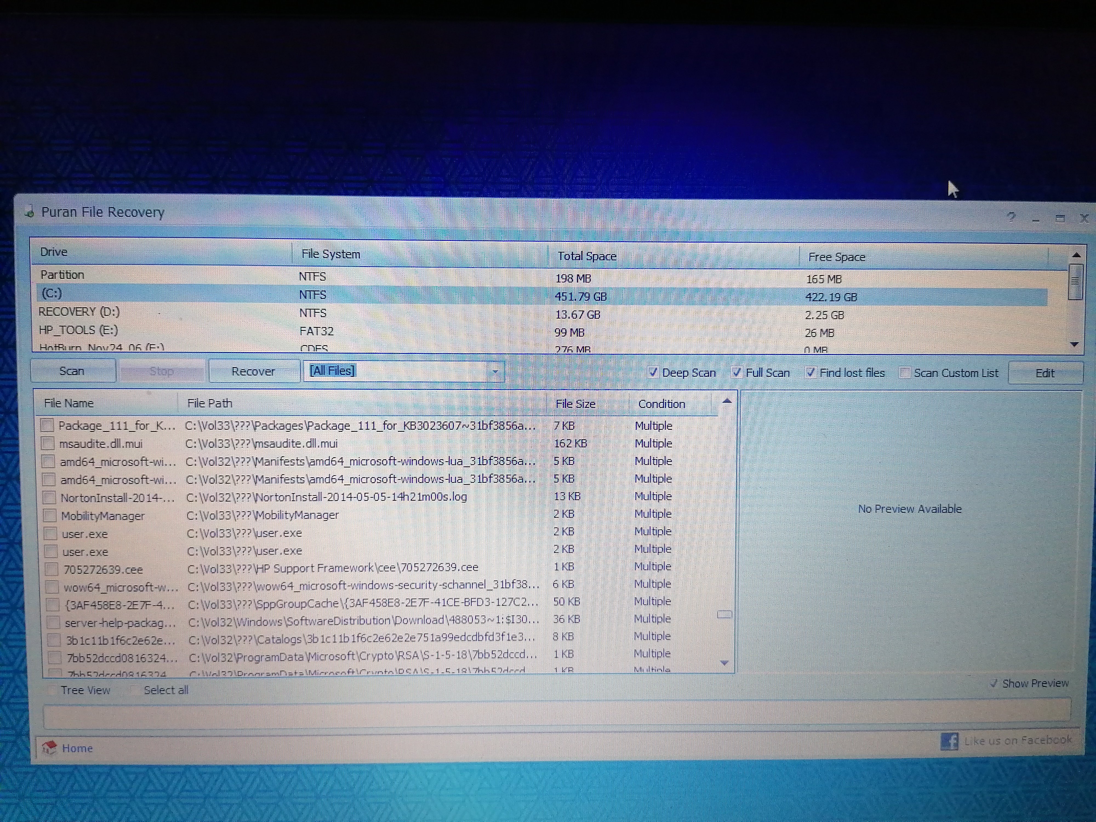The width and height of the screenshot is (1096, 822).
Task: Enable the Scan Custom List checkbox
Action: [x=904, y=373]
